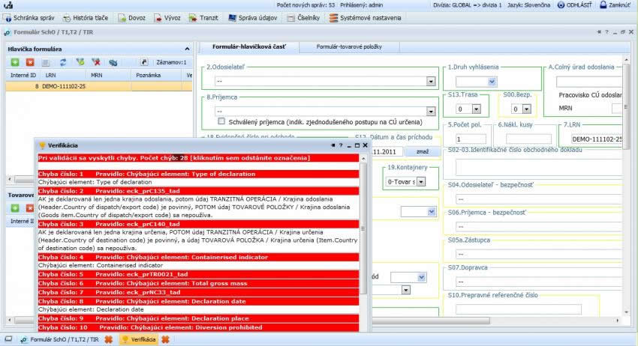The image size is (638, 346).
Task: Pin the Formulár SchO main window
Action: pos(599,32)
